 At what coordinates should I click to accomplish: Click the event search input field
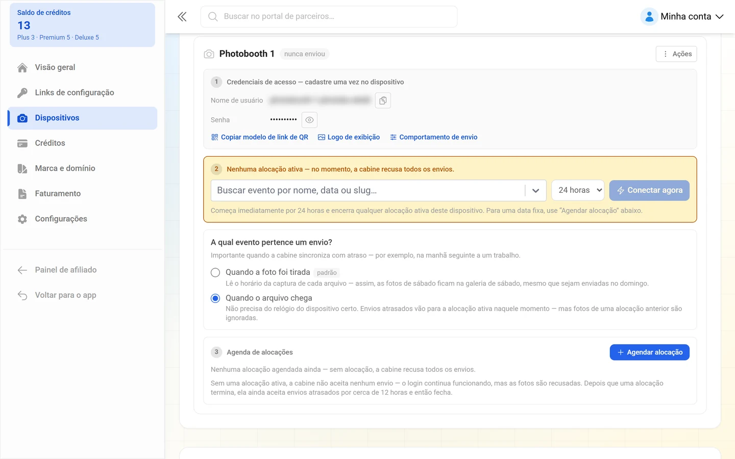367,190
